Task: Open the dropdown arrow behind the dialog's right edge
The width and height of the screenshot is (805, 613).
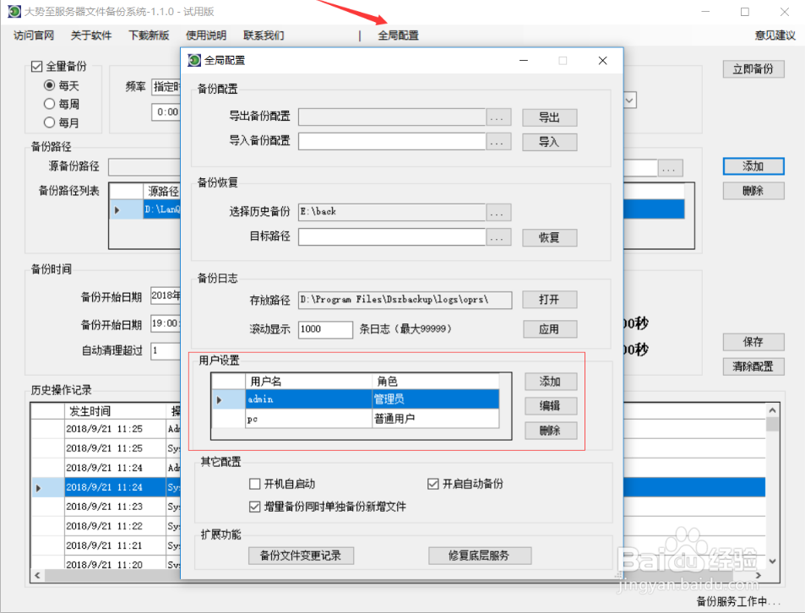Action: click(x=630, y=100)
